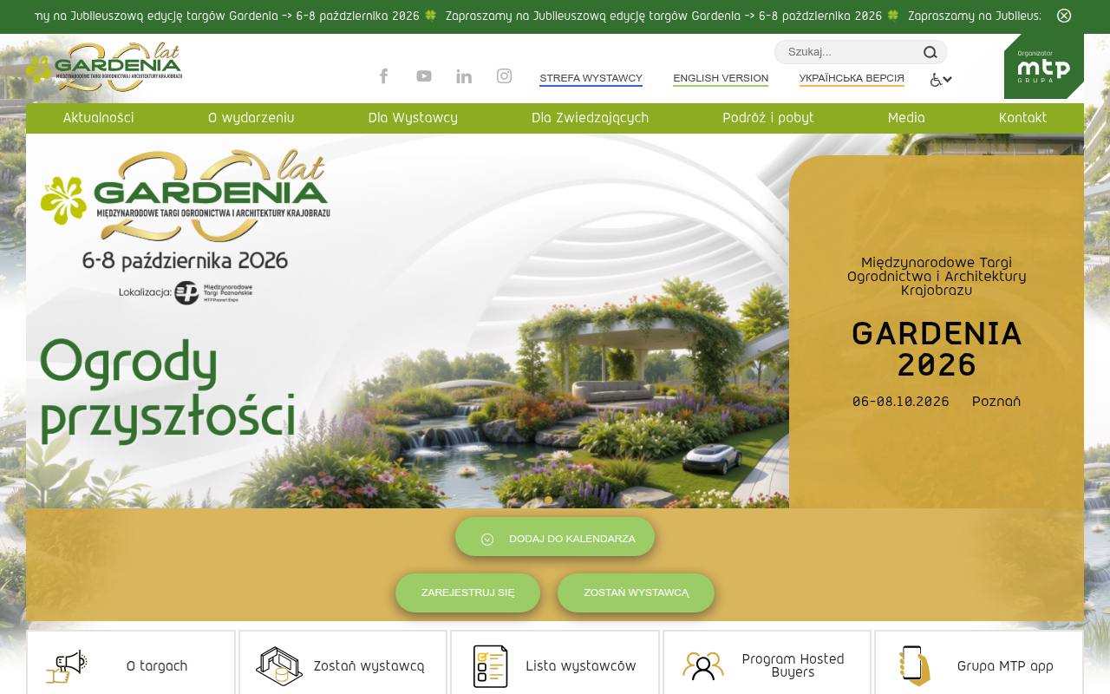Screen dimensions: 1110x694
Task: Open the accessibility wheelchair options
Action: pyautogui.click(x=941, y=80)
